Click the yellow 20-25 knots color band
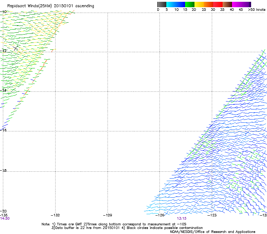The width and height of the screenshot is (267, 234). (199, 4)
